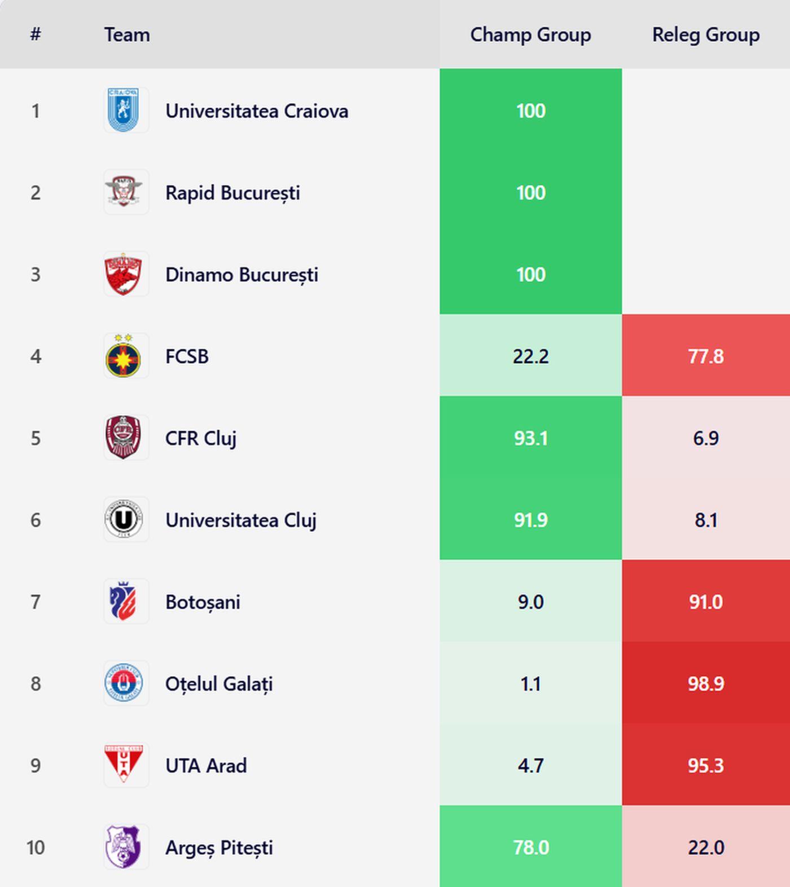
Task: Click the FCSB star emblem logo
Action: click(x=124, y=357)
